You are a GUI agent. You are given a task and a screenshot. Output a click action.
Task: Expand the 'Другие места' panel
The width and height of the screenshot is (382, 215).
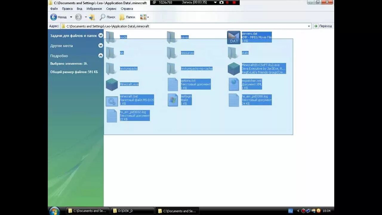click(101, 46)
